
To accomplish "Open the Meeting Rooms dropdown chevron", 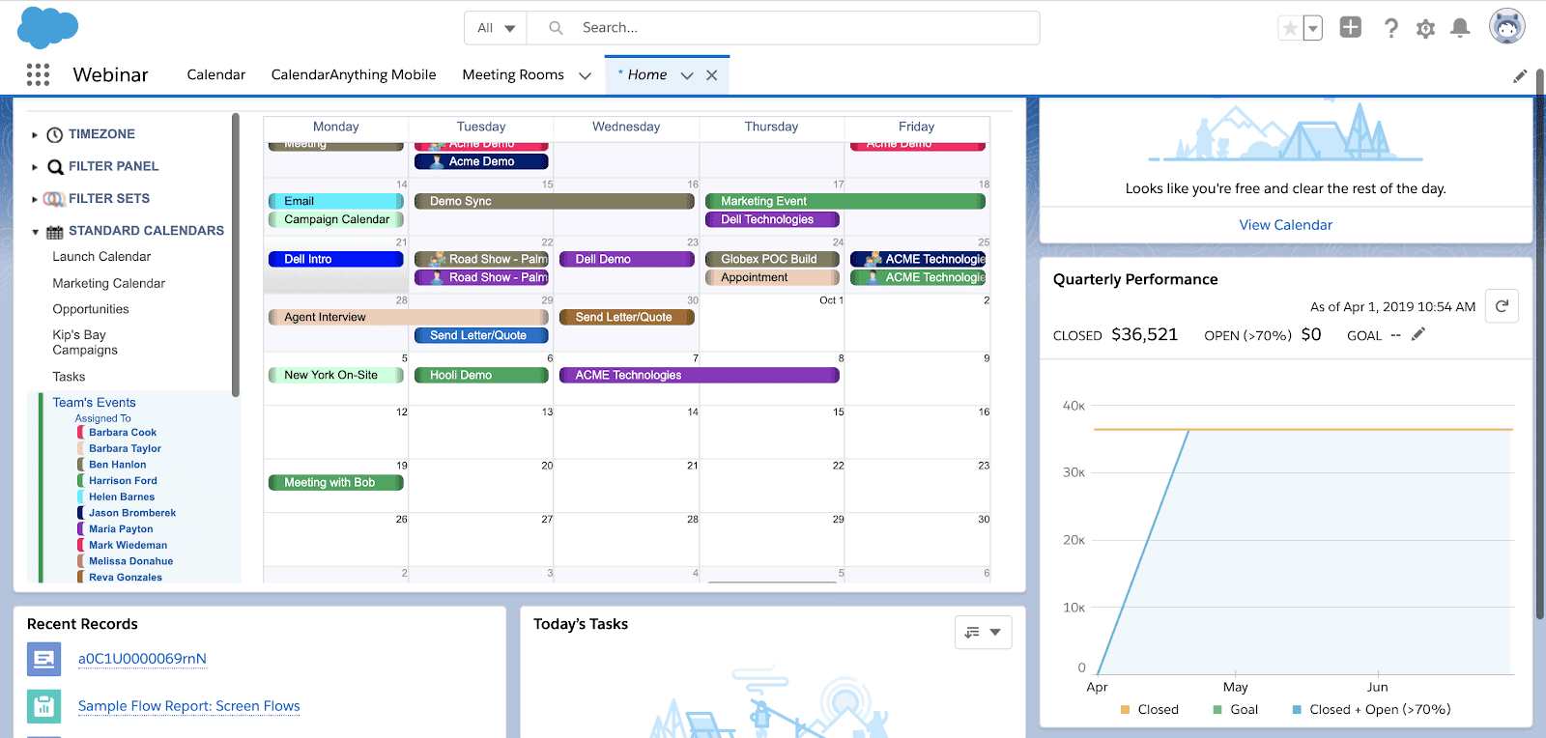I will (x=585, y=75).
